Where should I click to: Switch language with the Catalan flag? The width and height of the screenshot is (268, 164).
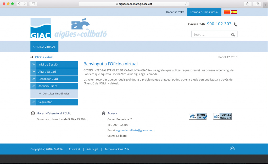(x=227, y=12)
